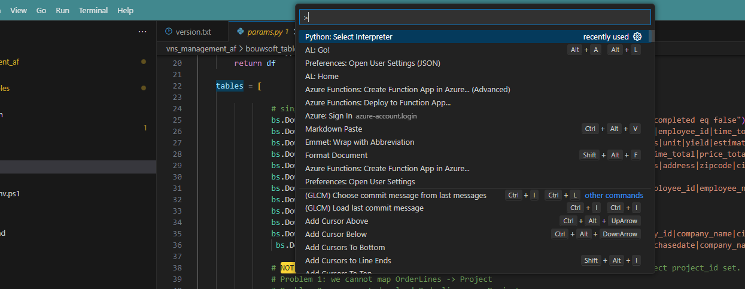Screen dimensions: 745x289
Task: Select Azure: Sign In command
Action: [475, 115]
